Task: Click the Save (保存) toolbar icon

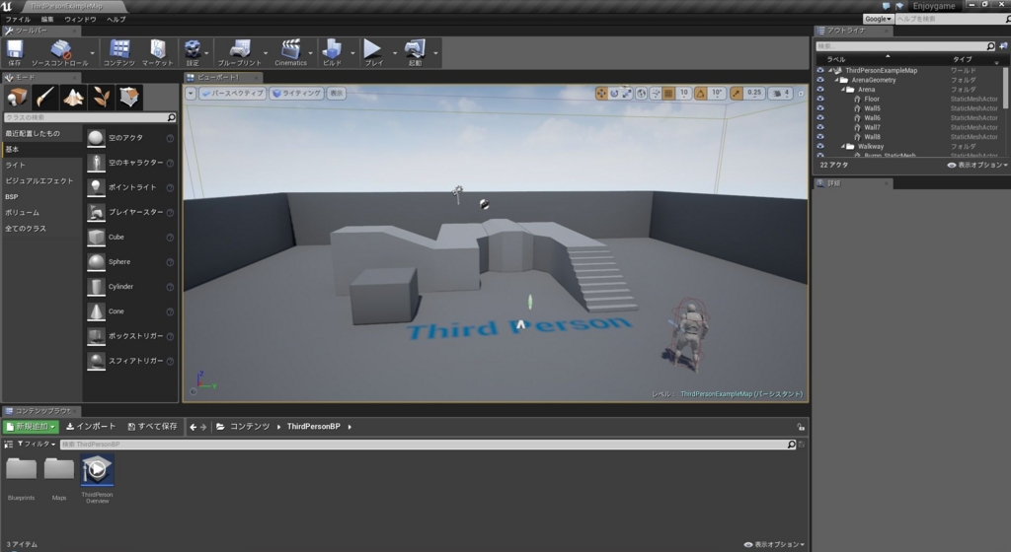Action: [15, 51]
